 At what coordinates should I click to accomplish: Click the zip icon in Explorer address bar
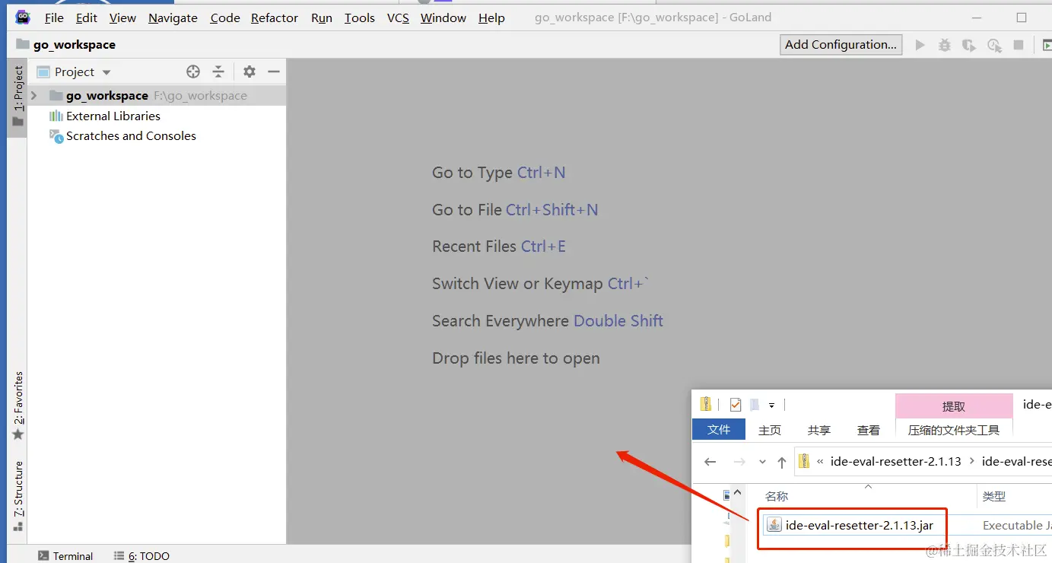(x=804, y=461)
